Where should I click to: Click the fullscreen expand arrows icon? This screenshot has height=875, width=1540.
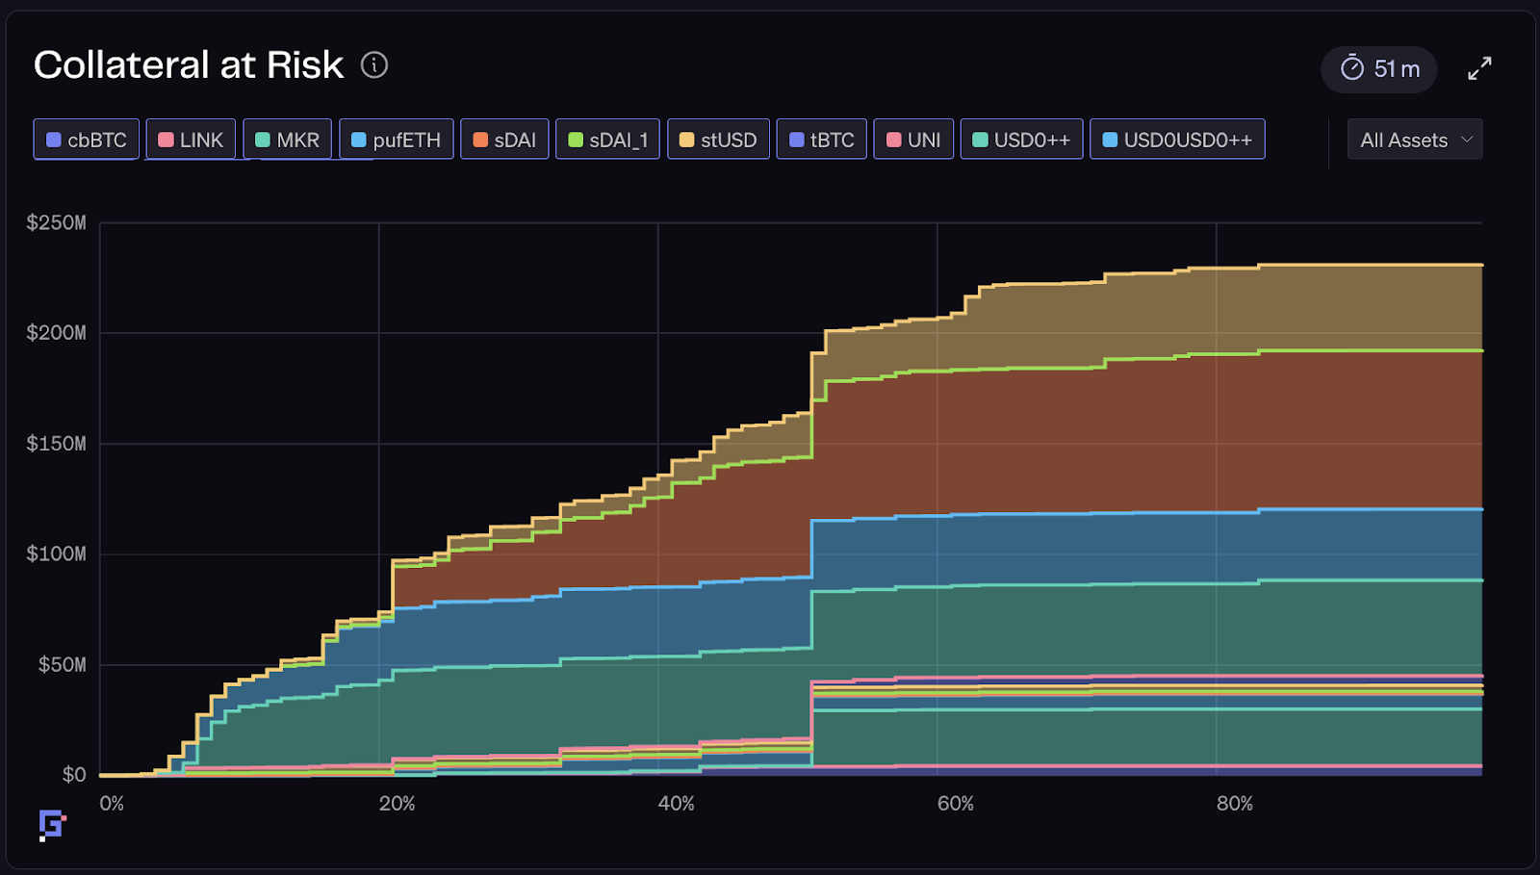coord(1479,68)
